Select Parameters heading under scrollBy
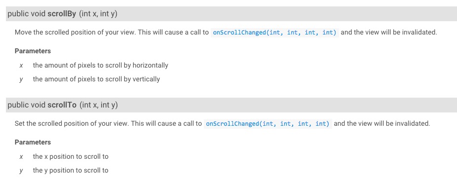 33,51
